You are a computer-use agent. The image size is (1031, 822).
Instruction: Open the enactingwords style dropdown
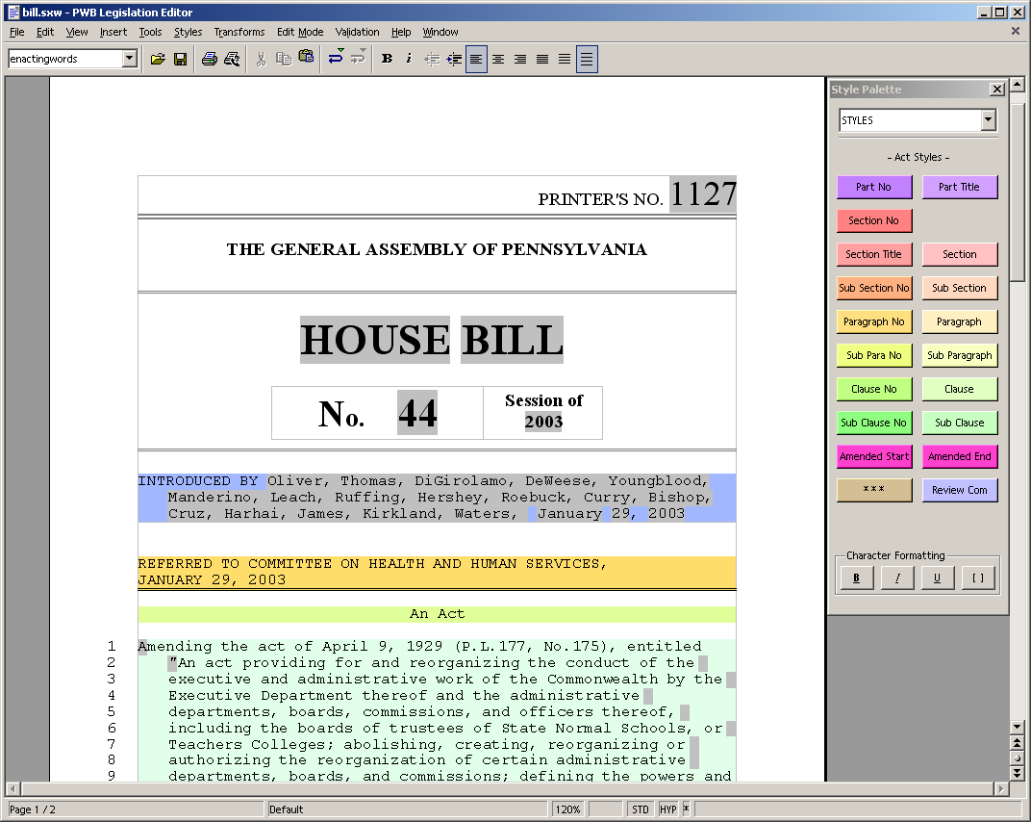tap(130, 59)
